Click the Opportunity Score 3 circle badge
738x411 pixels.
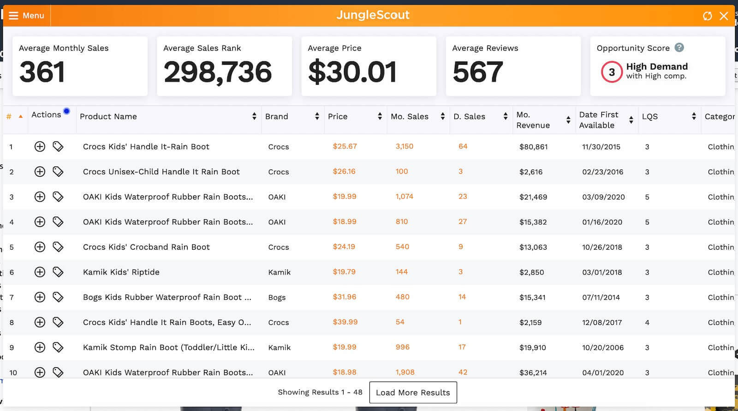tap(612, 72)
